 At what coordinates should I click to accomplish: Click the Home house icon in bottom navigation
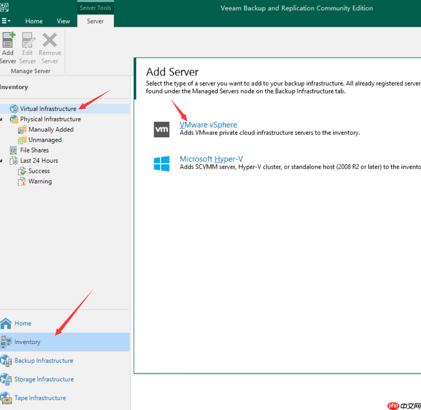click(6, 323)
